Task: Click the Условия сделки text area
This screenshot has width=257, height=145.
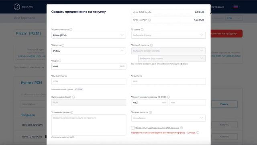Action: click(x=89, y=125)
